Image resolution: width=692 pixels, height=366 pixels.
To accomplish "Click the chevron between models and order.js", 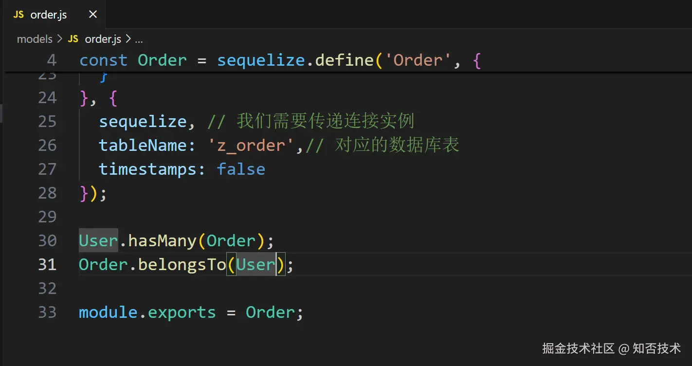I will (x=60, y=39).
